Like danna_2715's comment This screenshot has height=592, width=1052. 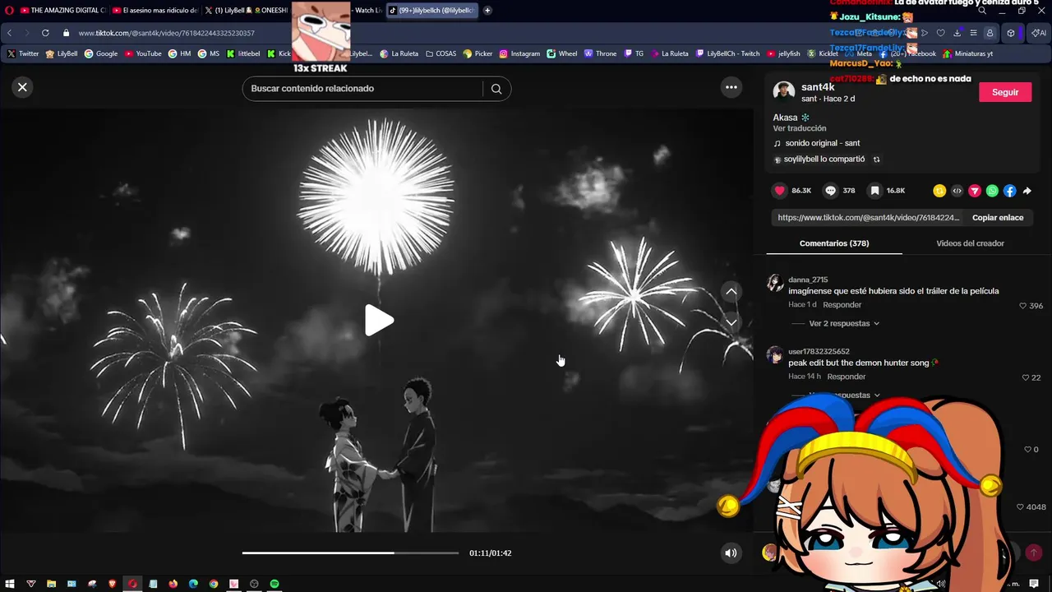1023,306
